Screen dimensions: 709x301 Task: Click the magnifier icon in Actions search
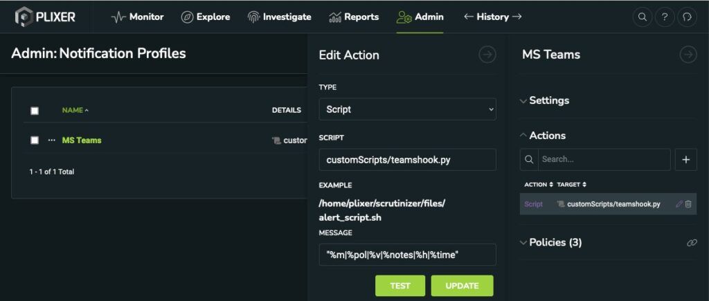click(529, 160)
